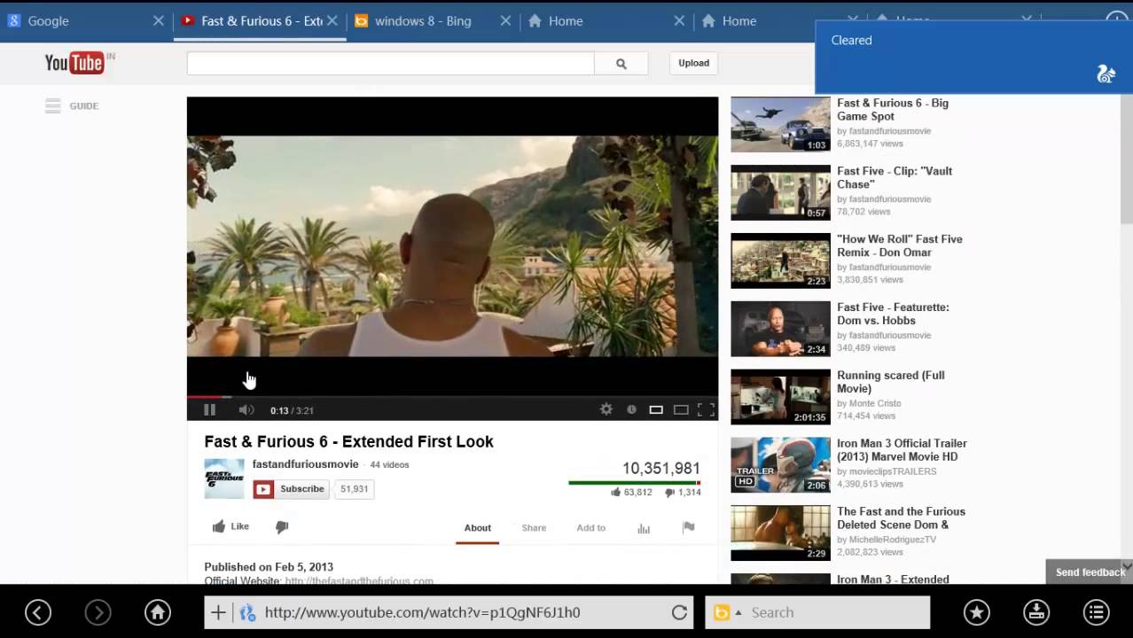This screenshot has height=638, width=1133.
Task: Open downloads icon in bottom bar
Action: click(1036, 612)
